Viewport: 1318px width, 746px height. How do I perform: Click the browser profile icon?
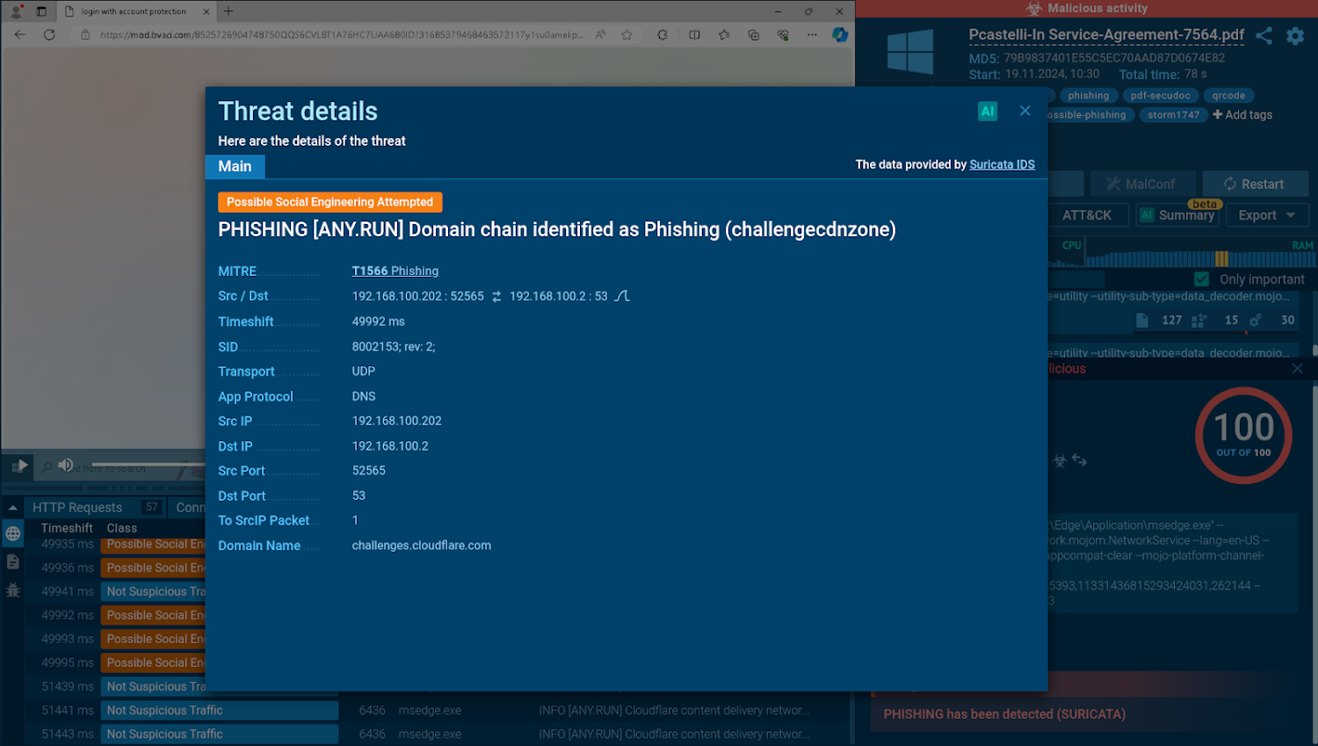[x=16, y=11]
